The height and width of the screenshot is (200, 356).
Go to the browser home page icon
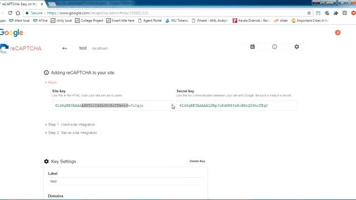(18, 13)
